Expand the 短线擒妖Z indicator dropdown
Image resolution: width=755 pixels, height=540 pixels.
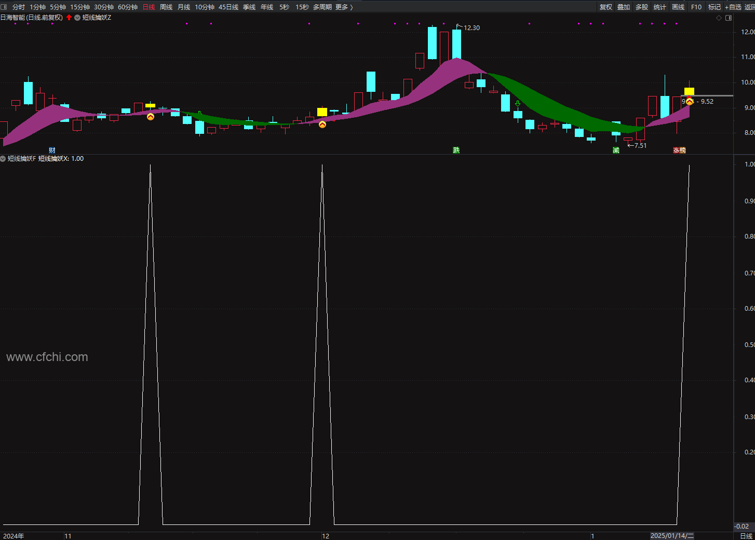(77, 18)
